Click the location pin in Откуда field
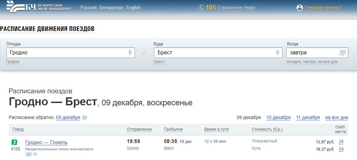This screenshot has width=357, height=160. coord(130,53)
